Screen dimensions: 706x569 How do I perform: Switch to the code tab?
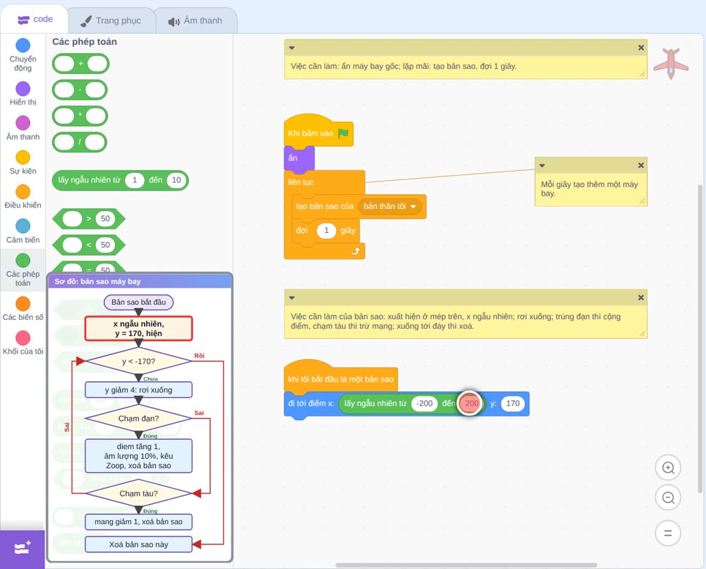(x=35, y=19)
